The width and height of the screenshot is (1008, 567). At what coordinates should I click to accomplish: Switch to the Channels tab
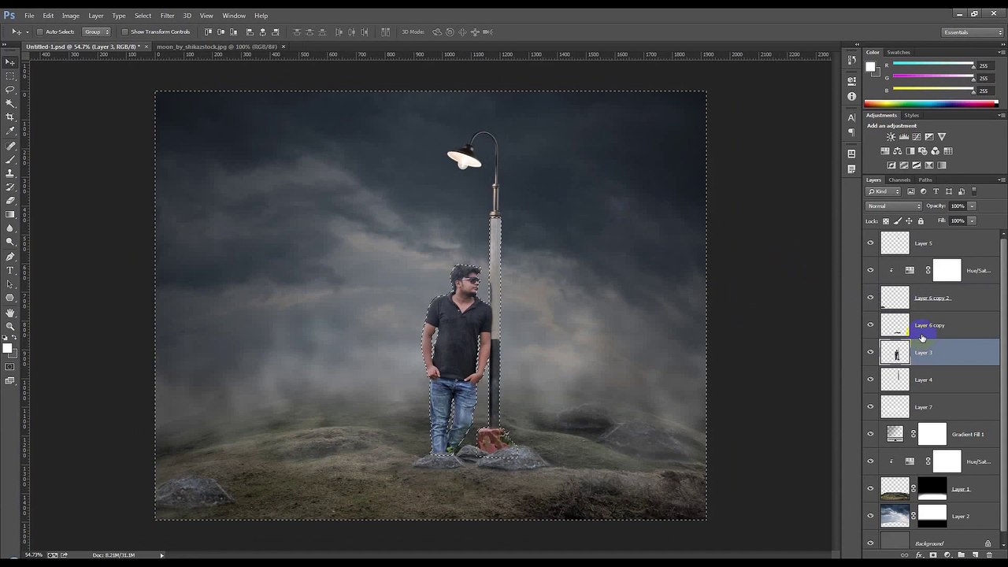click(899, 180)
